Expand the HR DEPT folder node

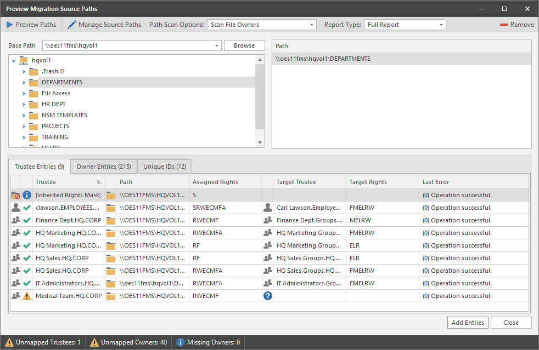[x=24, y=105]
